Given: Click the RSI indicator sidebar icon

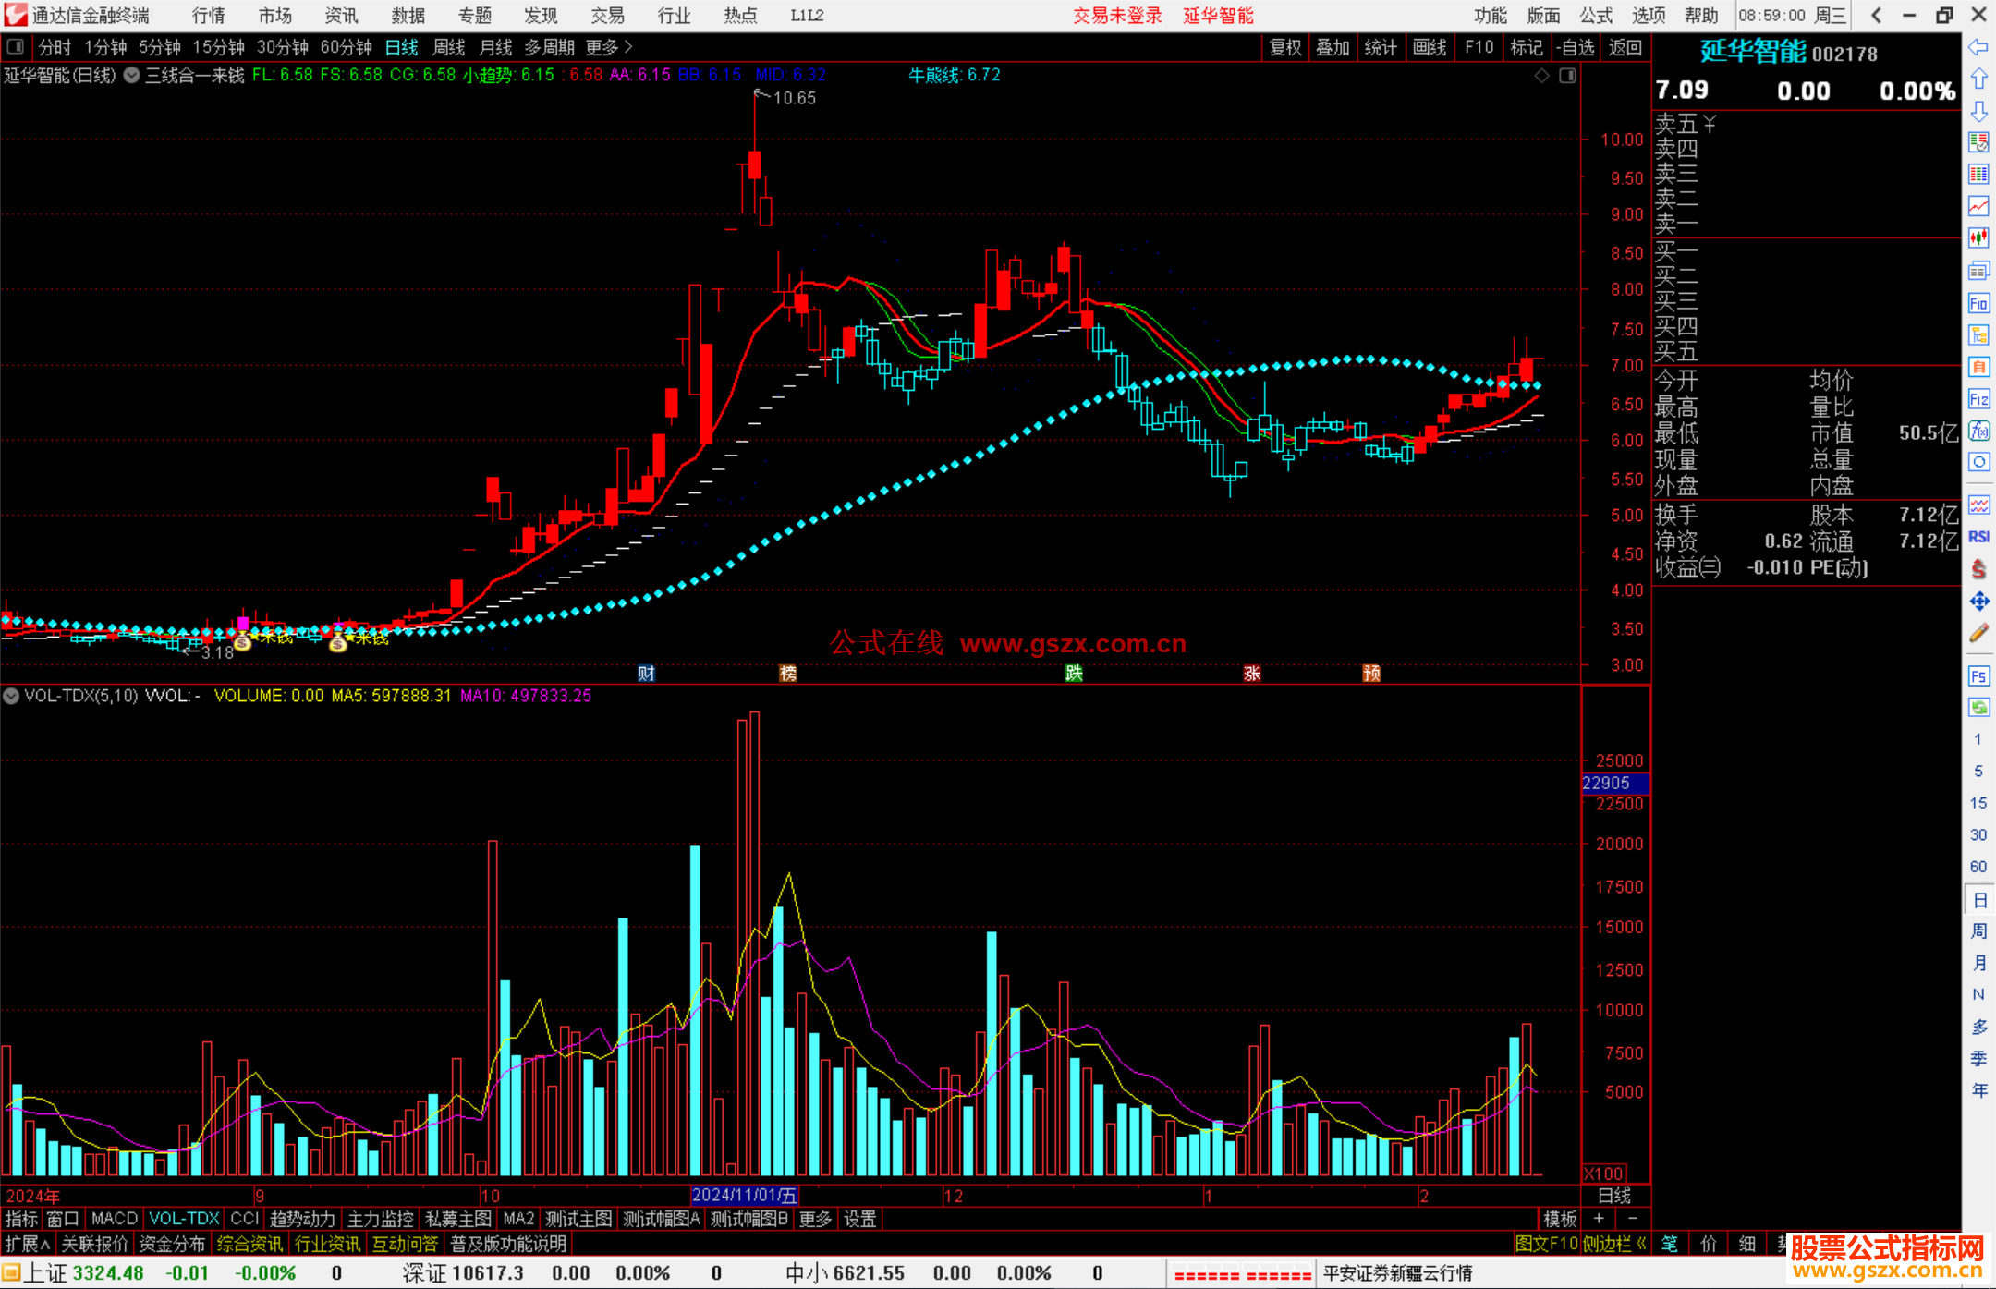Looking at the screenshot, I should [x=1978, y=537].
